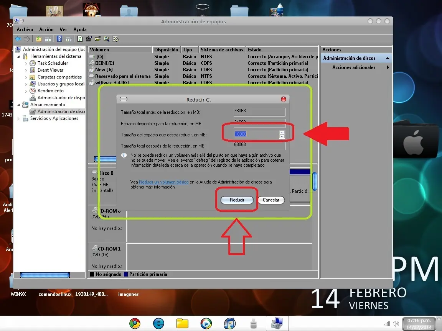Open the Ayuda menu
Image resolution: width=442 pixels, height=331 pixels.
pyautogui.click(x=80, y=29)
